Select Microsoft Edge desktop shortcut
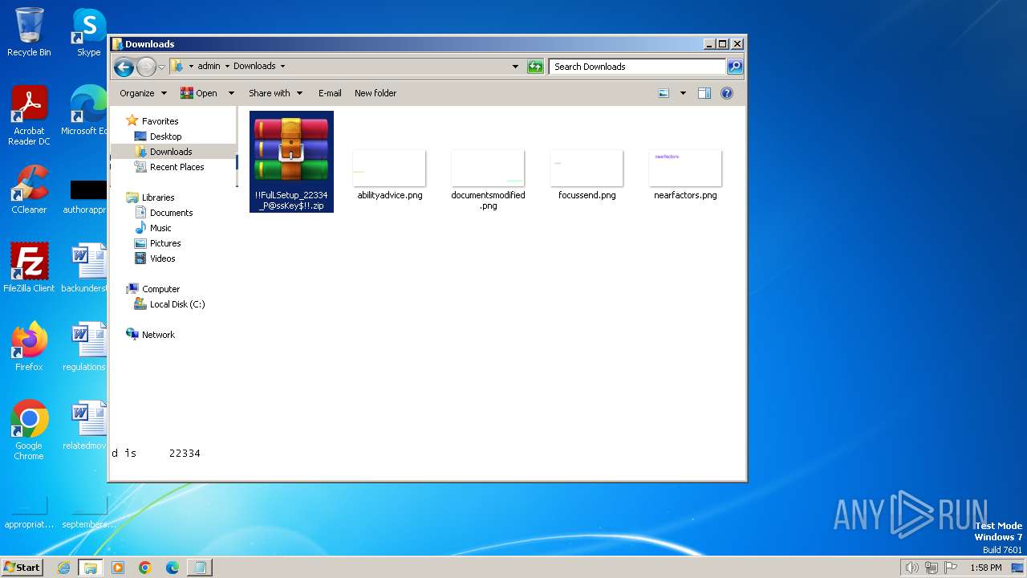 click(84, 111)
